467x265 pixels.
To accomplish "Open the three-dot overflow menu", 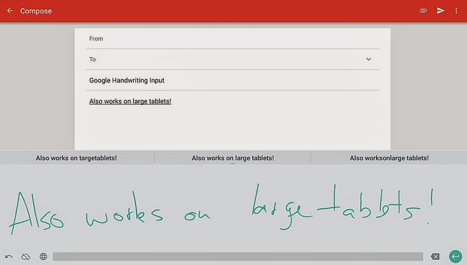I will pyautogui.click(x=456, y=11).
